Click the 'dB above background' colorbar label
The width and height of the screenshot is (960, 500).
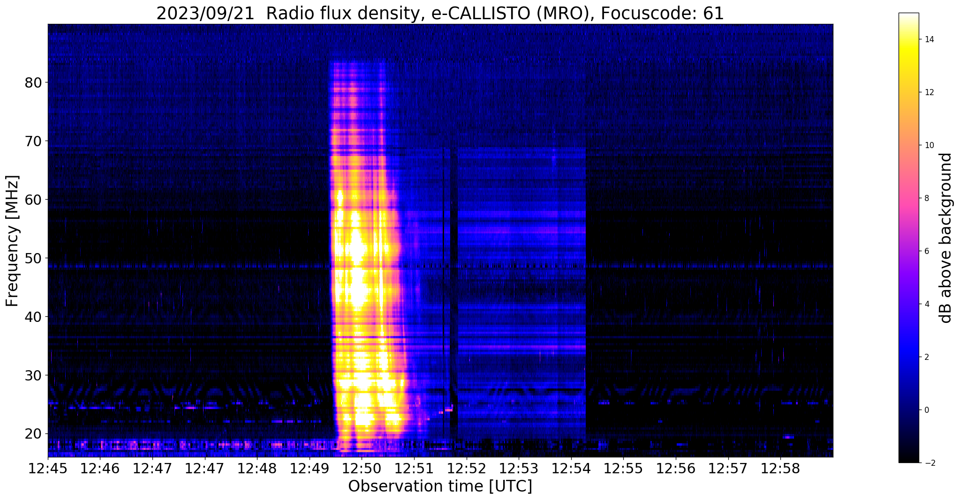pyautogui.click(x=946, y=238)
